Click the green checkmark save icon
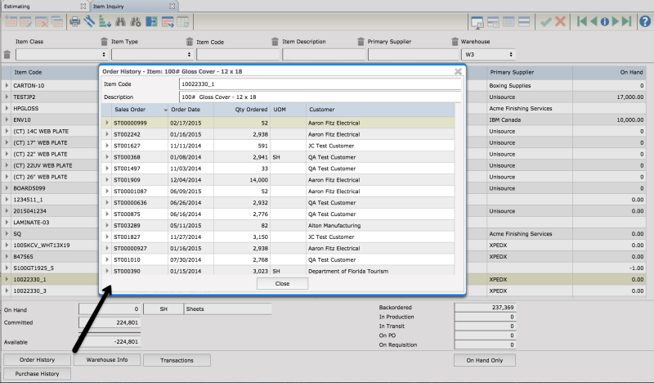This screenshot has width=654, height=383. [545, 21]
